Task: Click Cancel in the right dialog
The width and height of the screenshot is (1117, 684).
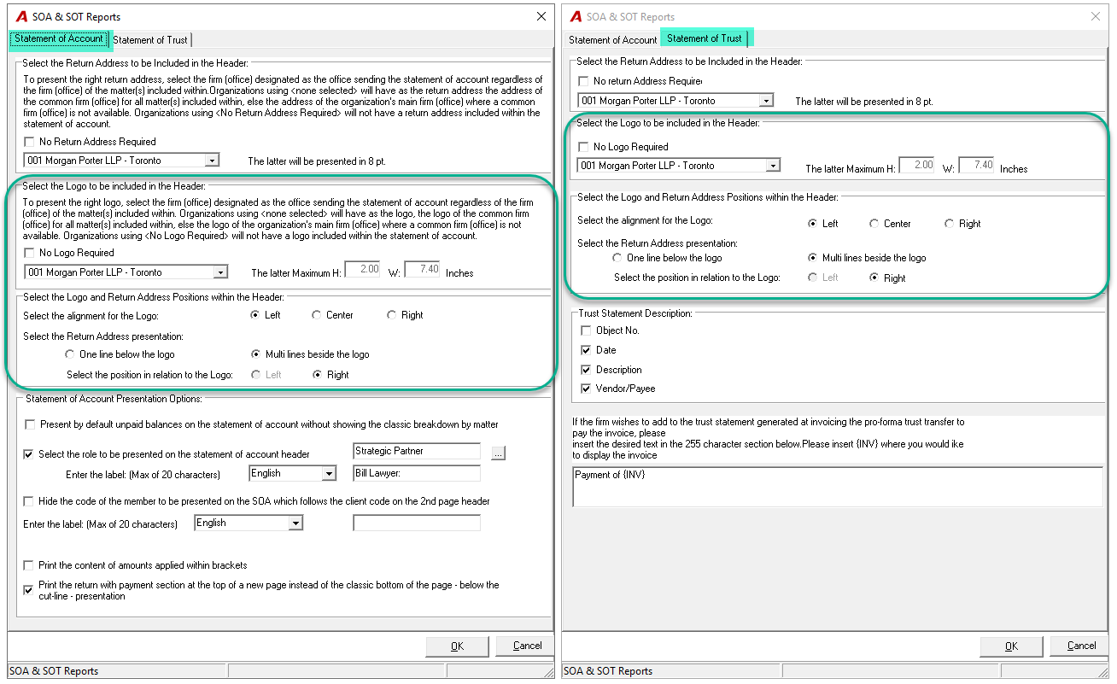Action: click(x=1081, y=646)
